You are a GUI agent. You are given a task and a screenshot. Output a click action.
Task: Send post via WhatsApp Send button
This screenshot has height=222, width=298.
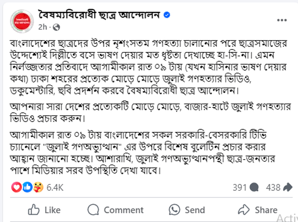187,210
